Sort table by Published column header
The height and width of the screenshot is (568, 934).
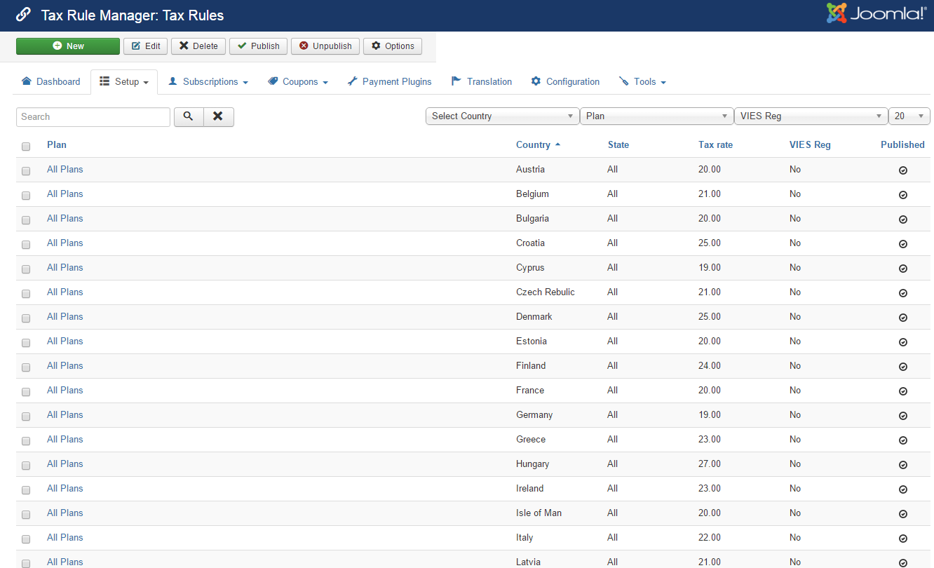click(902, 145)
